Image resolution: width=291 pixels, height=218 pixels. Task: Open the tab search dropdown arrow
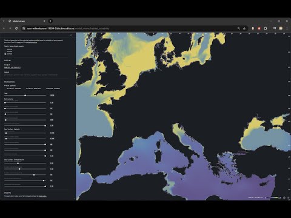[x=4, y=21]
